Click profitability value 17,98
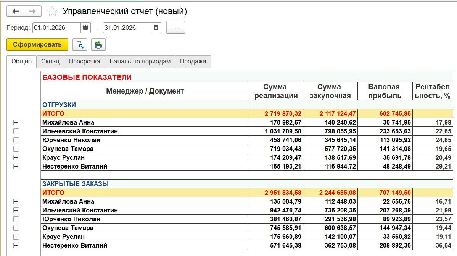Screen dimensions: 457x256 (433, 123)
